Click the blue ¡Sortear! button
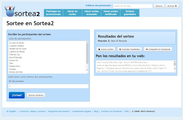183x120 pixels. [x=17, y=95]
